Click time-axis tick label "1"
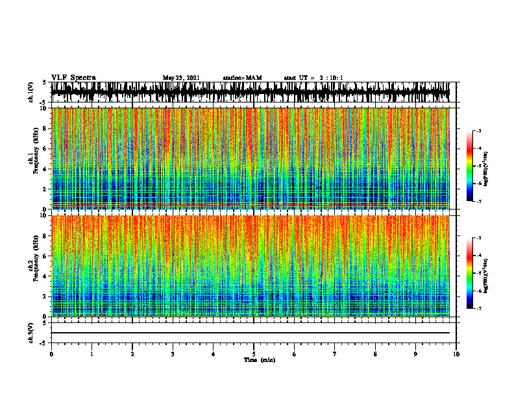Viewport: 514px width, 397px height. click(92, 354)
